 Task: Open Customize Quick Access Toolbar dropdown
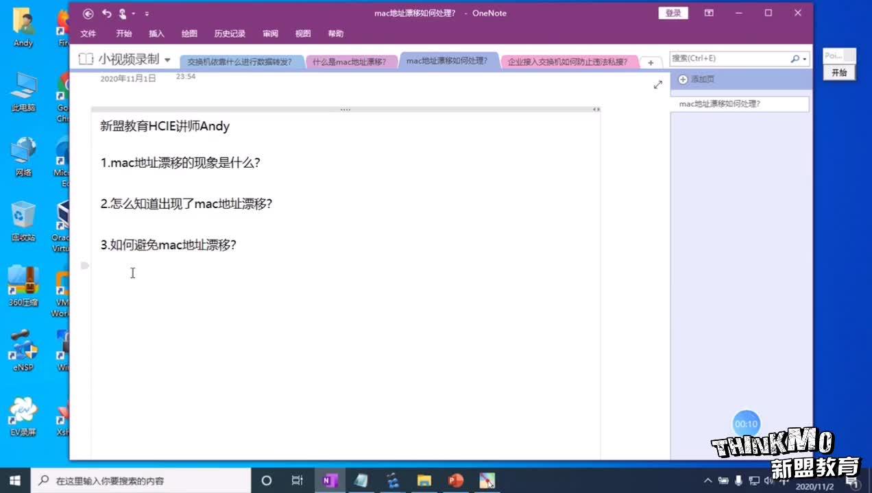(x=147, y=14)
